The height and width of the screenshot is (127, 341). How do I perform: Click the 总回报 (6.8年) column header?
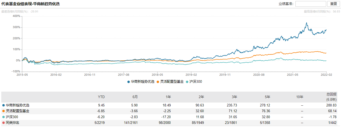(x=331, y=97)
